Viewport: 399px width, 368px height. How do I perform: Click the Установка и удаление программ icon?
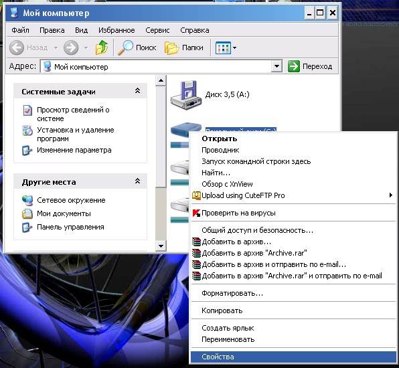(27, 130)
